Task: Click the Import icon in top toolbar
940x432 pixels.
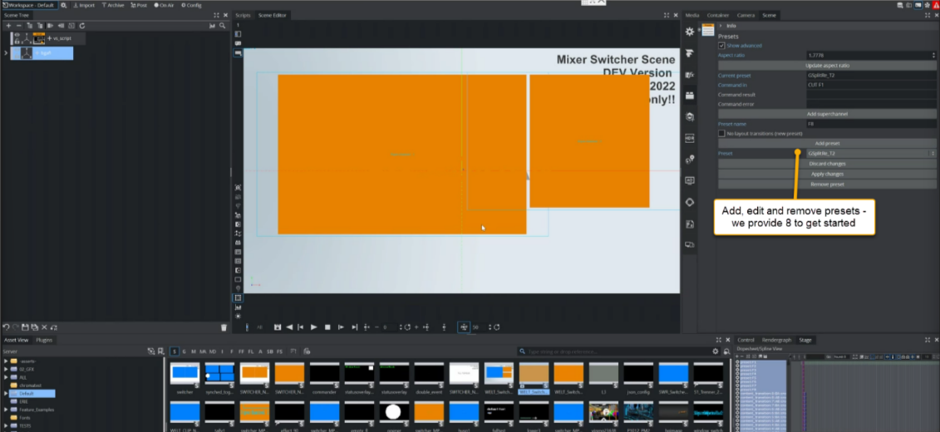Action: (x=86, y=5)
